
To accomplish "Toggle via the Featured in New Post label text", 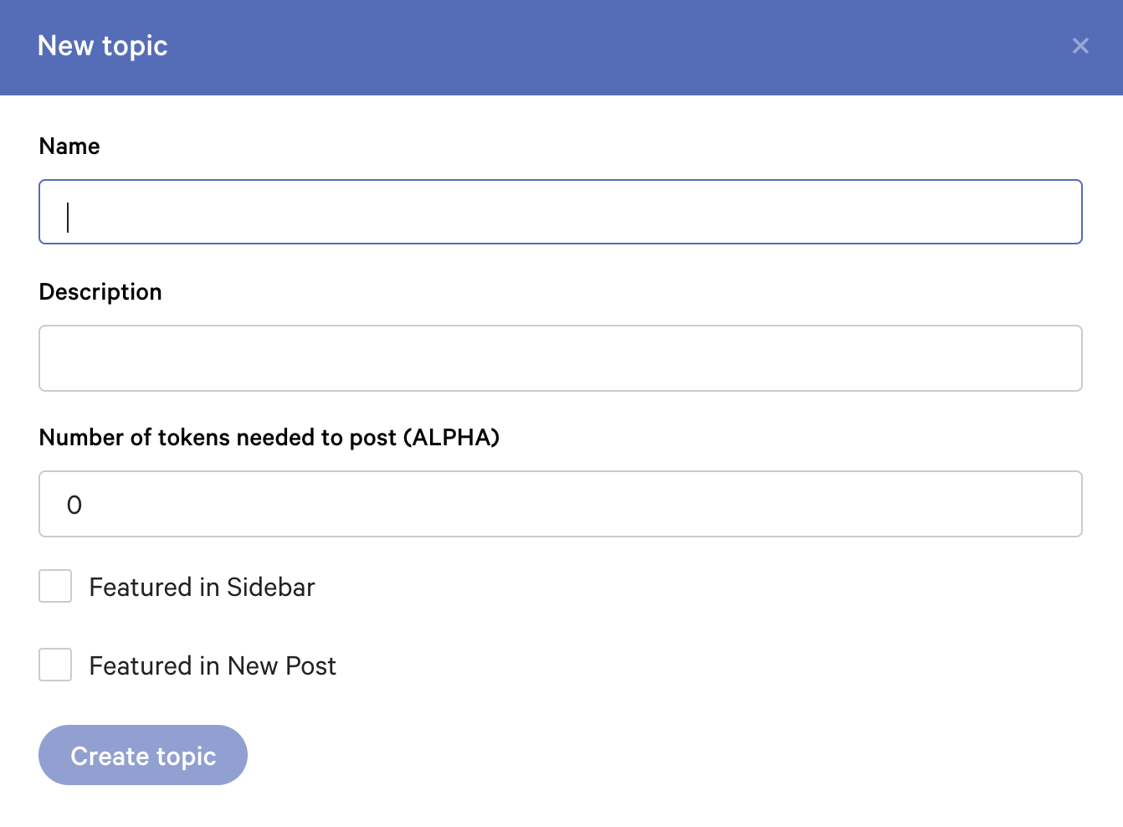I will pyautogui.click(x=213, y=666).
